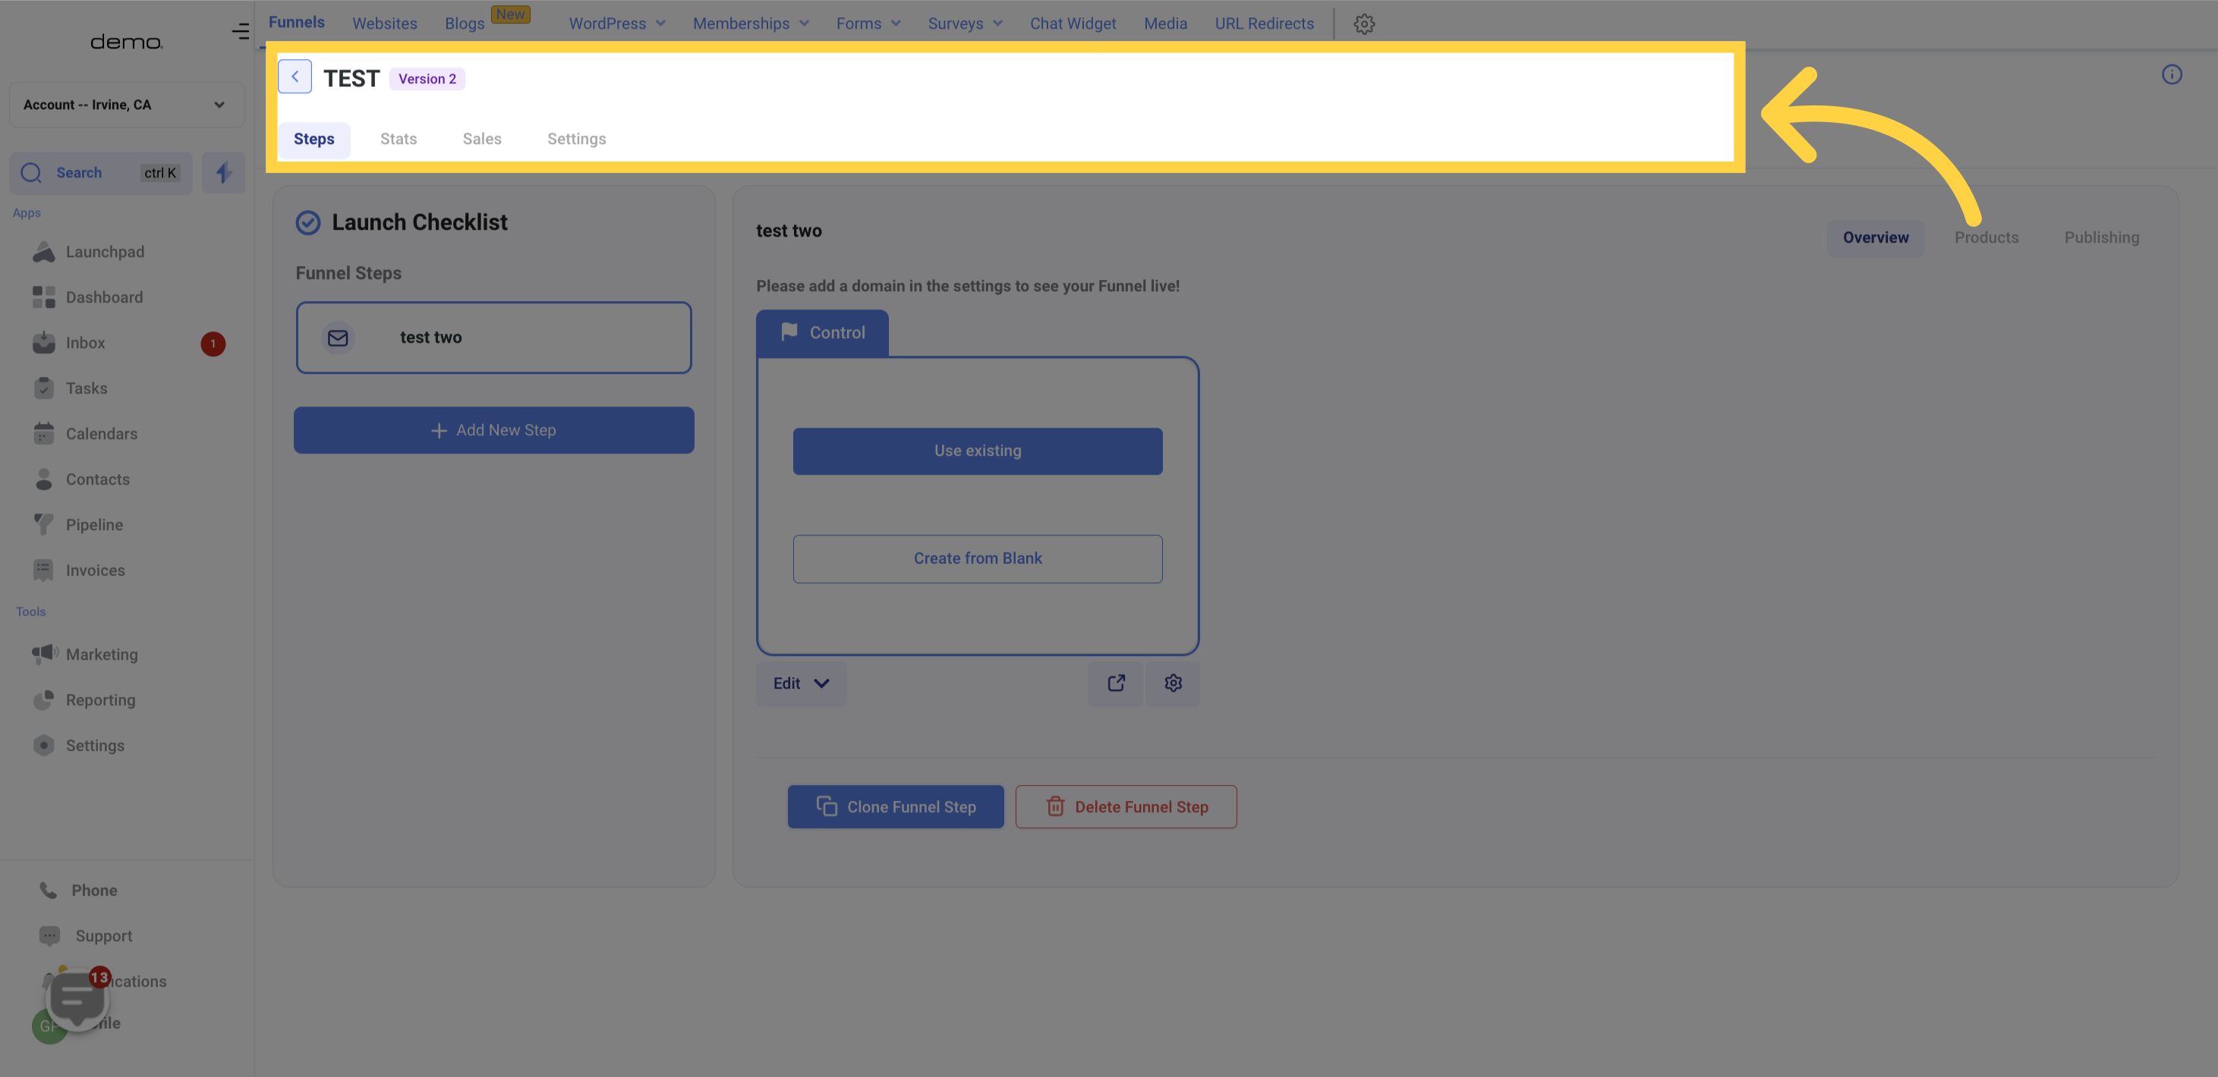2218x1077 pixels.
Task: Click Add New Step button
Action: [x=493, y=431]
